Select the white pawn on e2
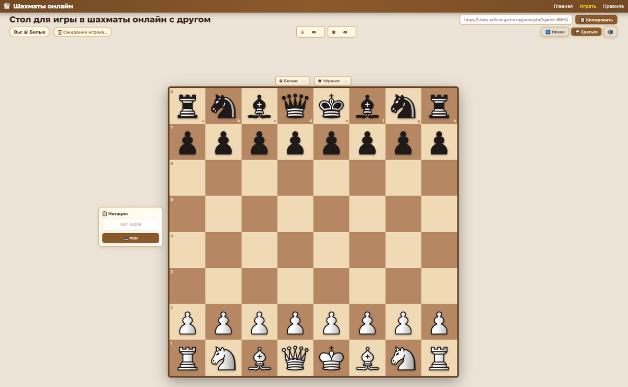 [x=332, y=322]
